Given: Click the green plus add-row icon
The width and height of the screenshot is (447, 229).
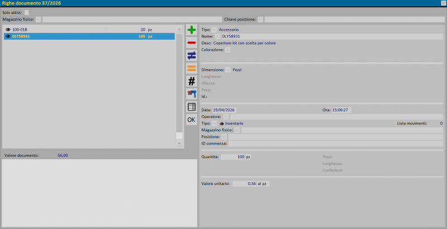Looking at the screenshot, I should 192,30.
